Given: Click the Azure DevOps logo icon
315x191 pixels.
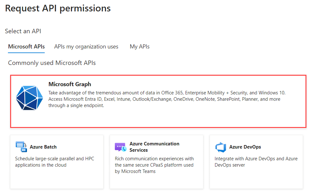Looking at the screenshot, I should pos(220,147).
